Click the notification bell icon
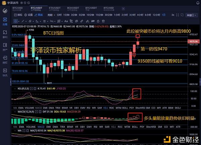The height and width of the screenshot is (145, 201). pos(198,3)
